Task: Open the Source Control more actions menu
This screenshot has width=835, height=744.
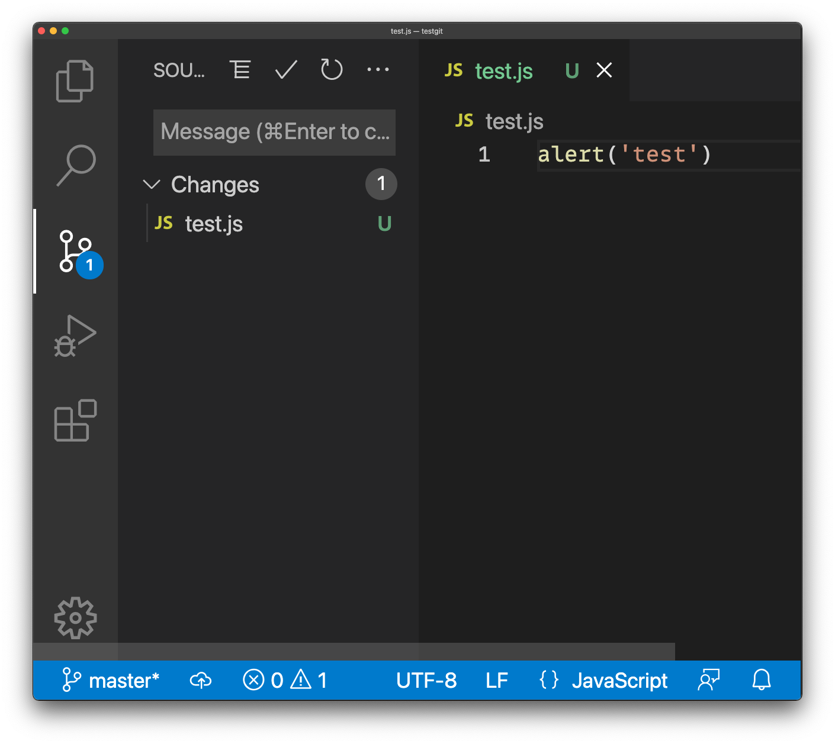Action: (x=378, y=70)
